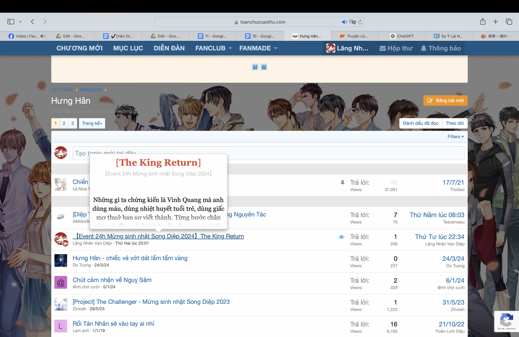Reload the page with the refresh icon
The width and height of the screenshot is (519, 337).
tap(360, 22)
